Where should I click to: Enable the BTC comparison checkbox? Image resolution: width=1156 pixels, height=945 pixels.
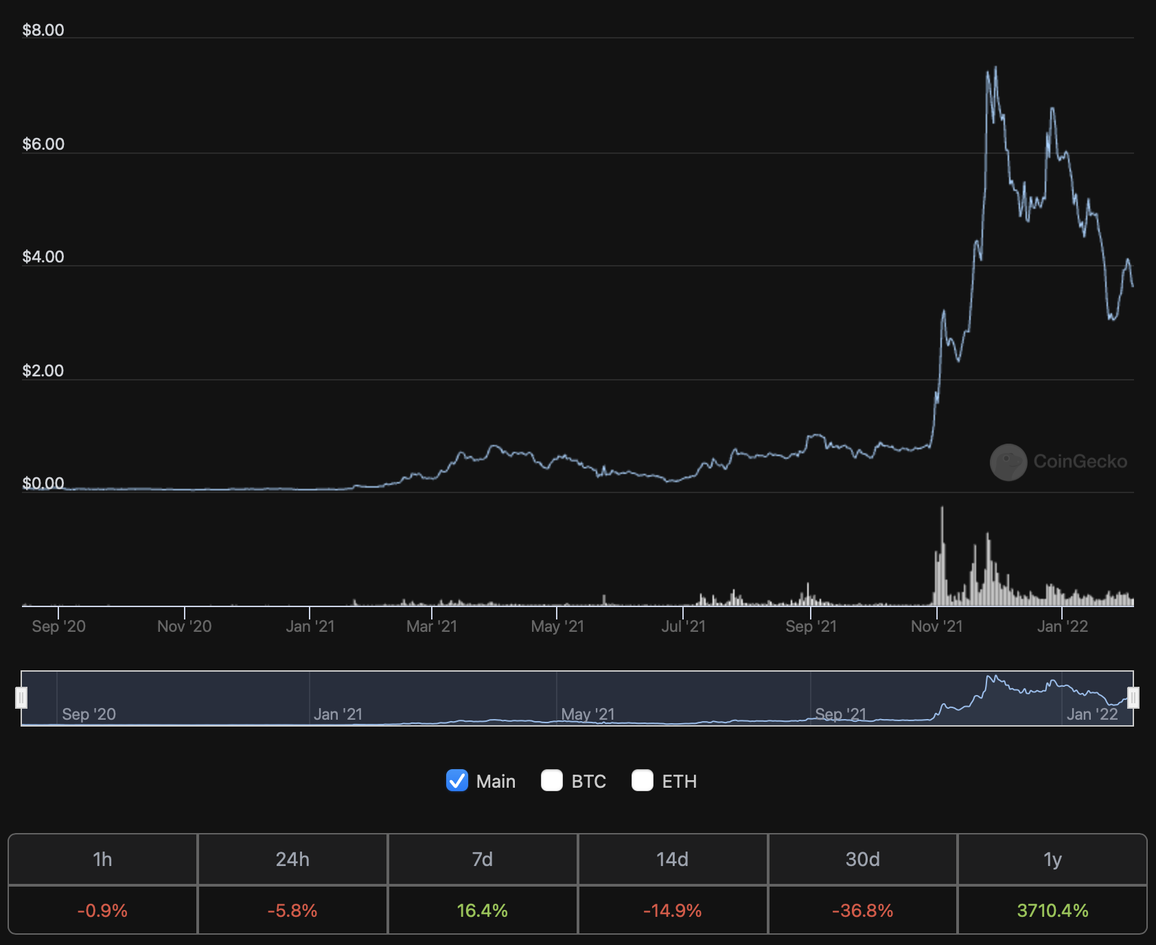pyautogui.click(x=552, y=781)
